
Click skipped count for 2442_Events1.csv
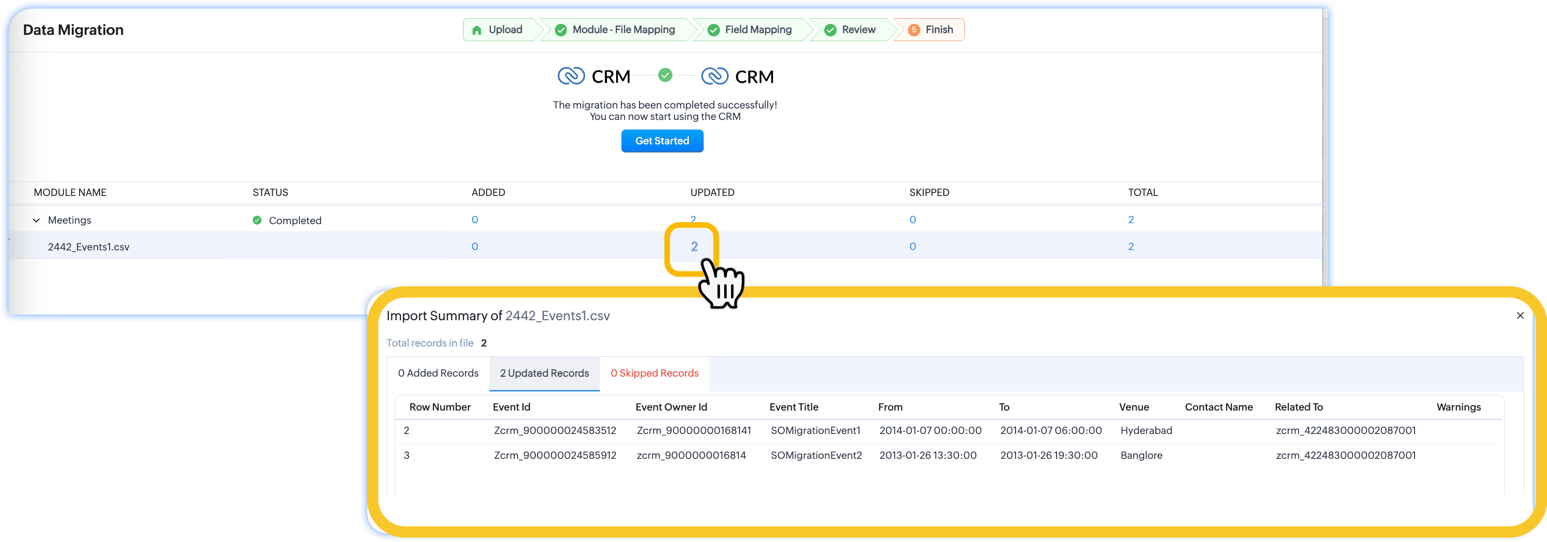coord(912,247)
